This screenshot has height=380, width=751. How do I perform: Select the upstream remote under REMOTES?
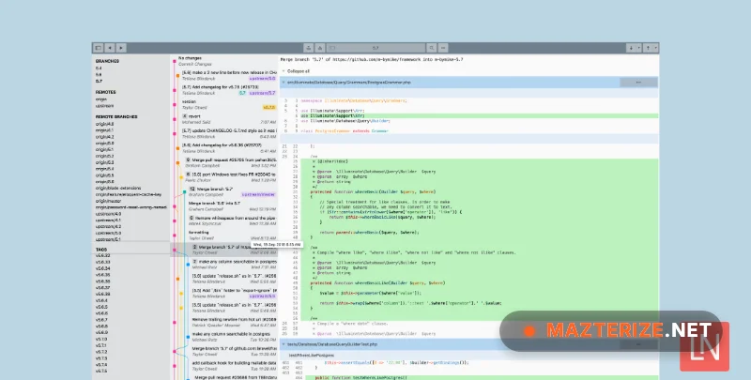pyautogui.click(x=104, y=105)
